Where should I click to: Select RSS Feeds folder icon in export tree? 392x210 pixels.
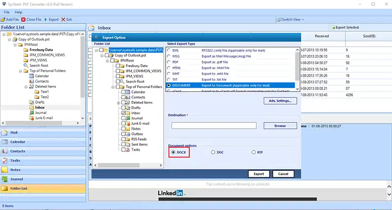pos(128,139)
